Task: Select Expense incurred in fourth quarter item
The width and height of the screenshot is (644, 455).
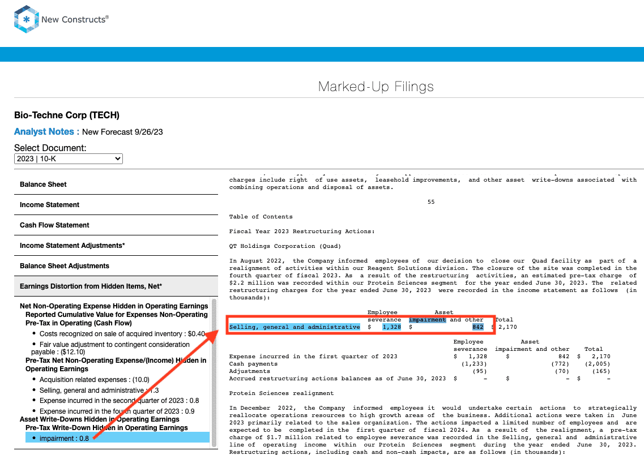Action: click(x=117, y=411)
